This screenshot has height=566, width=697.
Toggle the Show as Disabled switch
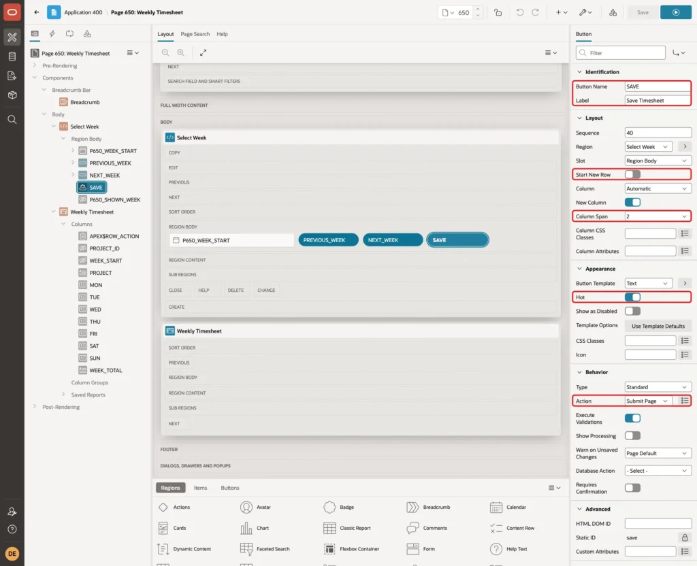(x=632, y=312)
